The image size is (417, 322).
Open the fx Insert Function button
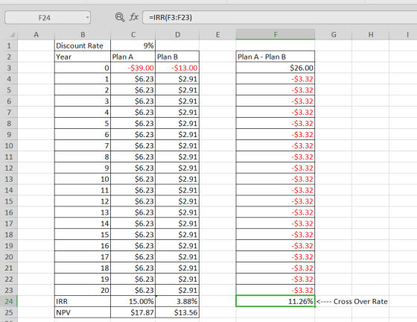(134, 17)
